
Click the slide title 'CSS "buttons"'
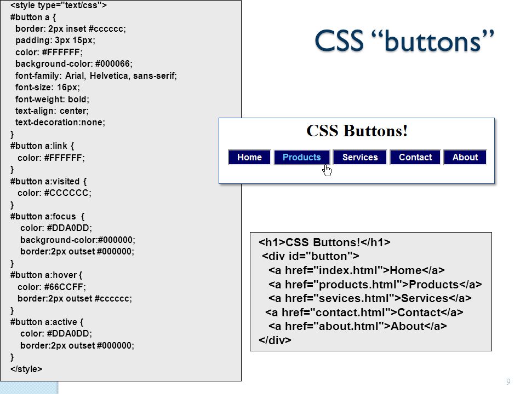coord(404,41)
